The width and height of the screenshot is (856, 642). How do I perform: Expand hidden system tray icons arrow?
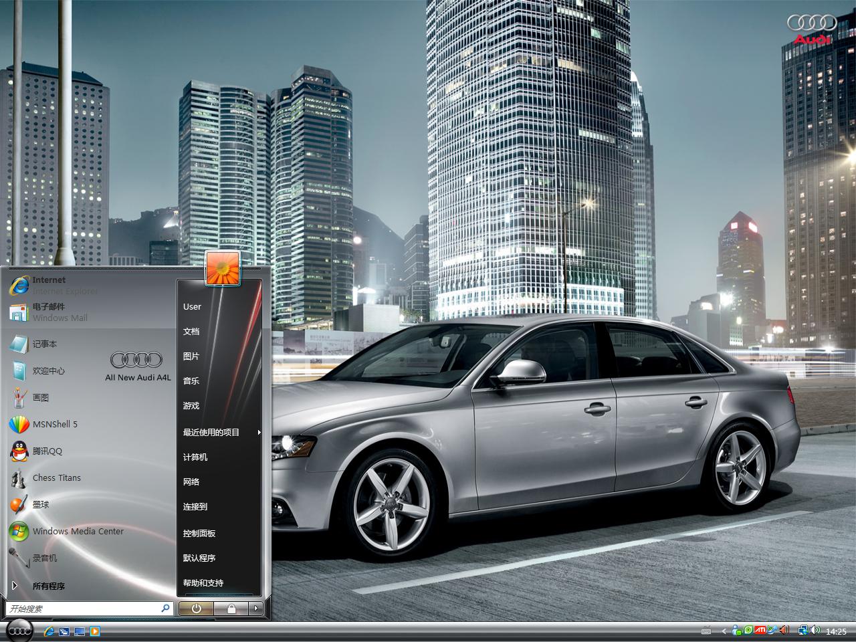click(x=724, y=631)
